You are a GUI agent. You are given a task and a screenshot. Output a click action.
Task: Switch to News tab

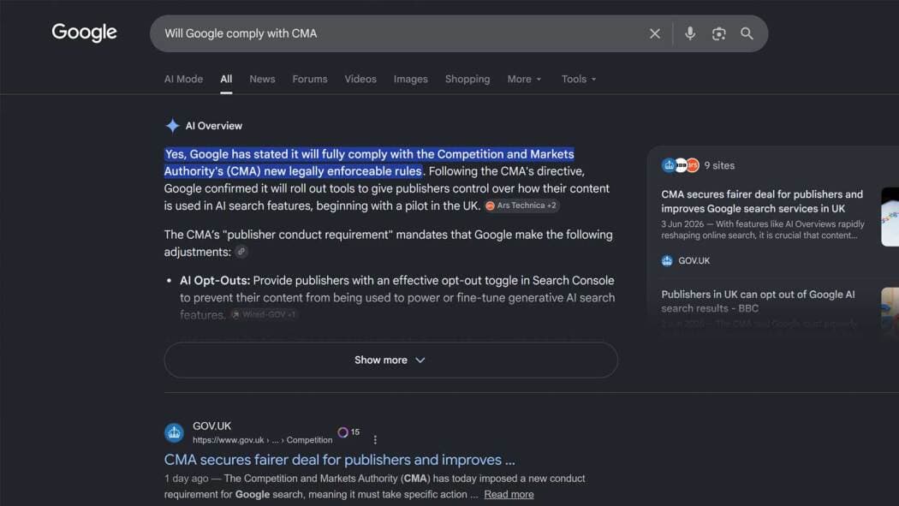click(262, 79)
